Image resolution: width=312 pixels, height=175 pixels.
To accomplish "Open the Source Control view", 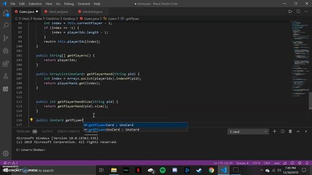I will point(6,38).
